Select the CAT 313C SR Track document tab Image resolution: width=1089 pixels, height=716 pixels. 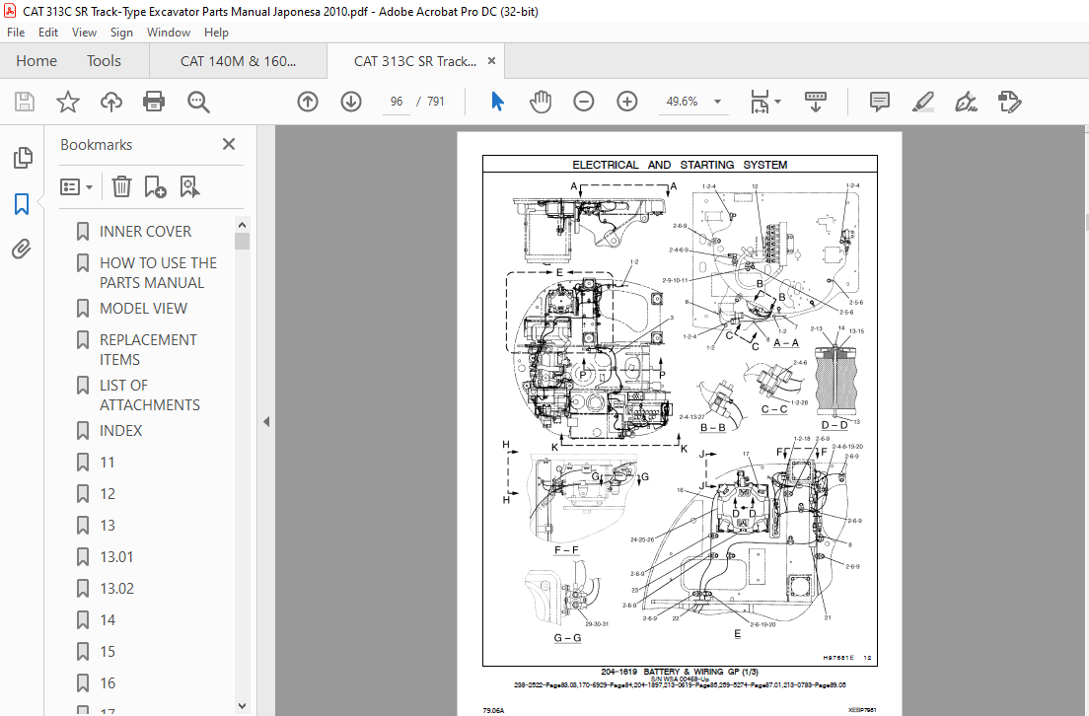(414, 61)
